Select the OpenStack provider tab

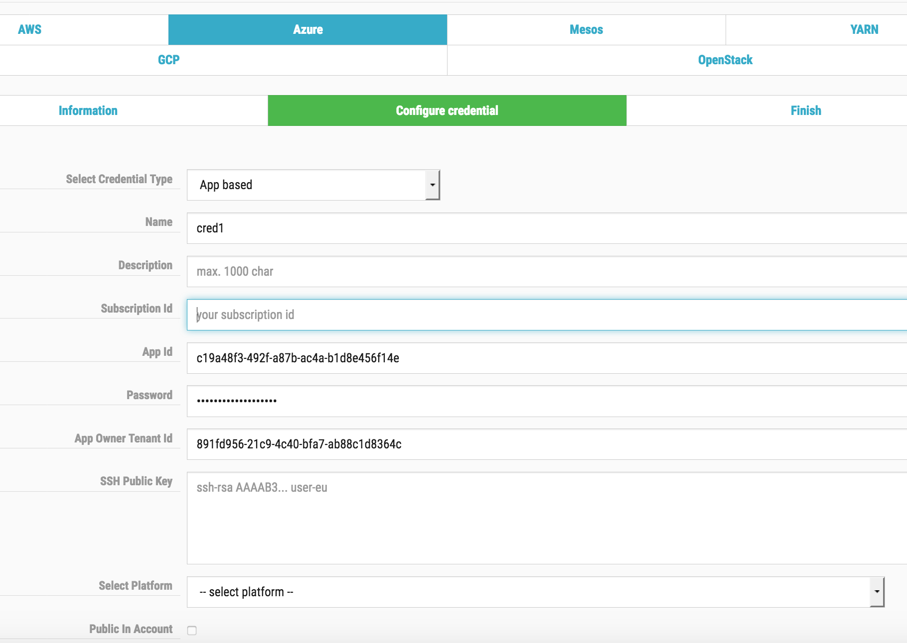[725, 60]
